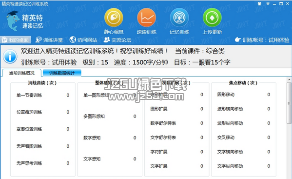
Task: Open 交流论坛 menu item
Action: [117, 40]
